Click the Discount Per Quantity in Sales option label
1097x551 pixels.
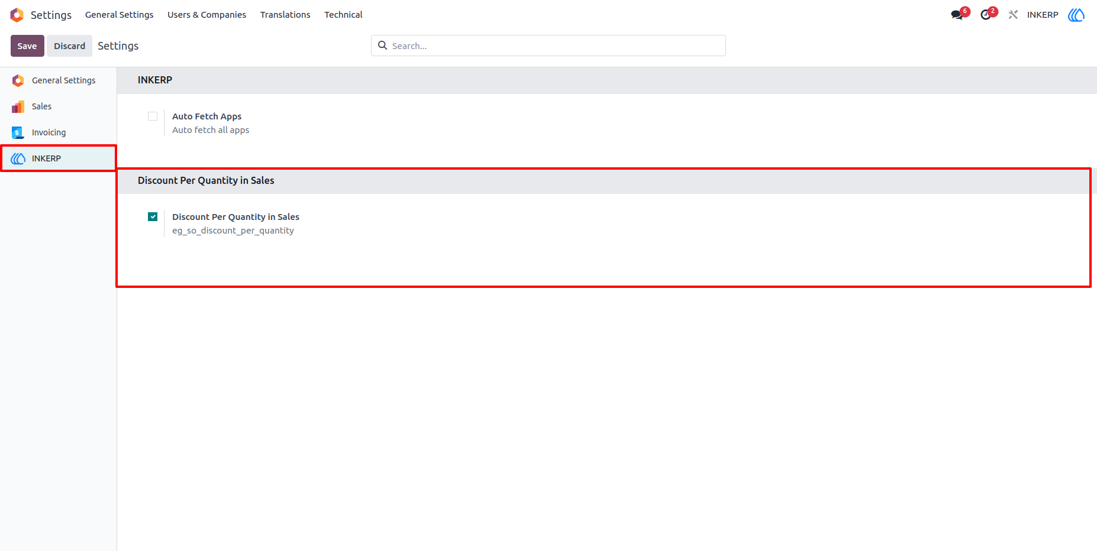tap(235, 217)
